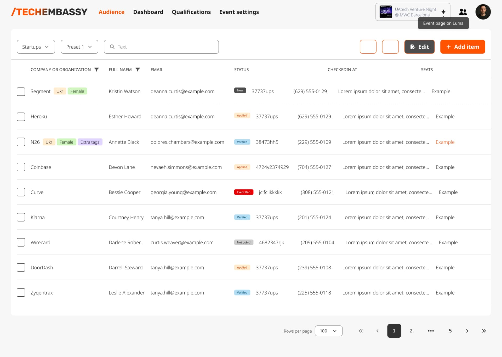The image size is (502, 357).
Task: Click the Applied badge for Devon Lane
Action: click(242, 167)
